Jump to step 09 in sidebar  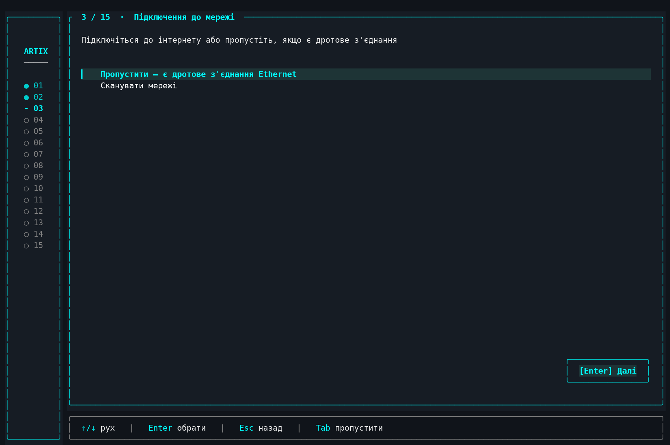click(x=33, y=177)
